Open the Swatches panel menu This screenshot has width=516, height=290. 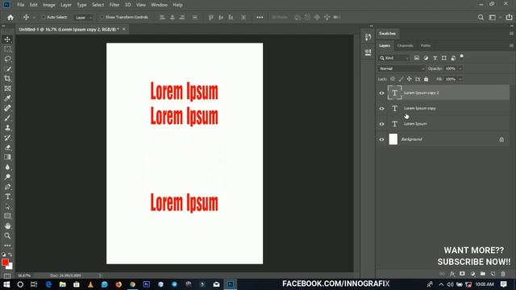click(511, 34)
